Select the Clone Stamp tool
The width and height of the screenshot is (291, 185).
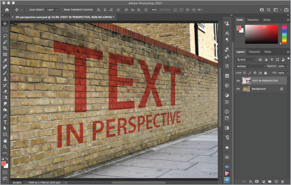click(5, 79)
